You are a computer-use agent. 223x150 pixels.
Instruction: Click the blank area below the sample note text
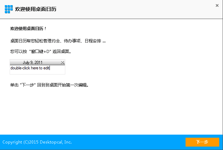point(37,72)
